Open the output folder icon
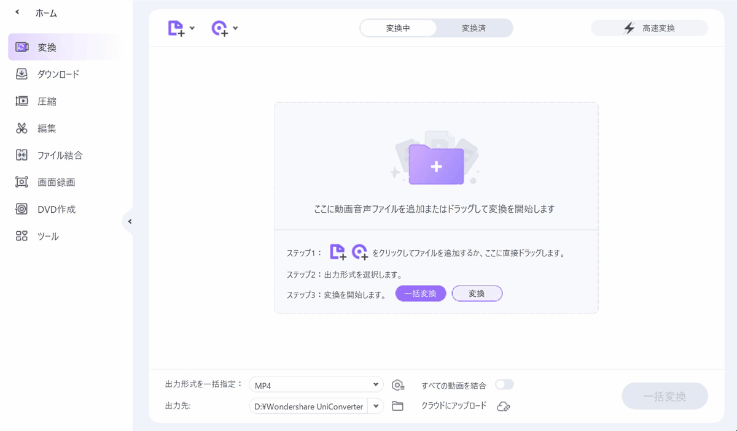 (x=398, y=406)
